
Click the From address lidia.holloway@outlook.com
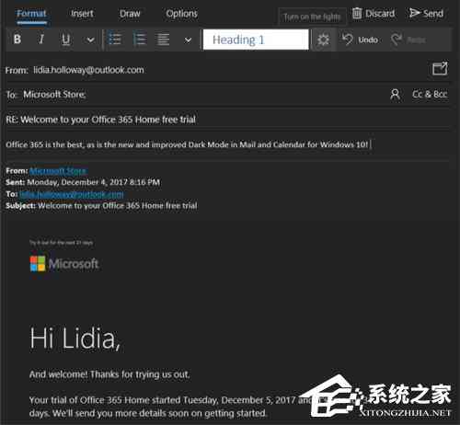[88, 70]
